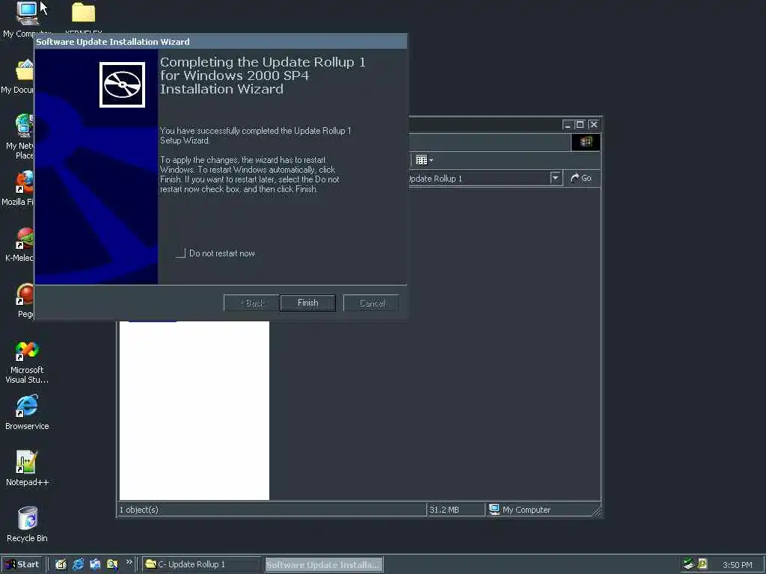Image resolution: width=766 pixels, height=574 pixels.
Task: Select Microsoft Visual Studio desktop shortcut
Action: [x=27, y=362]
